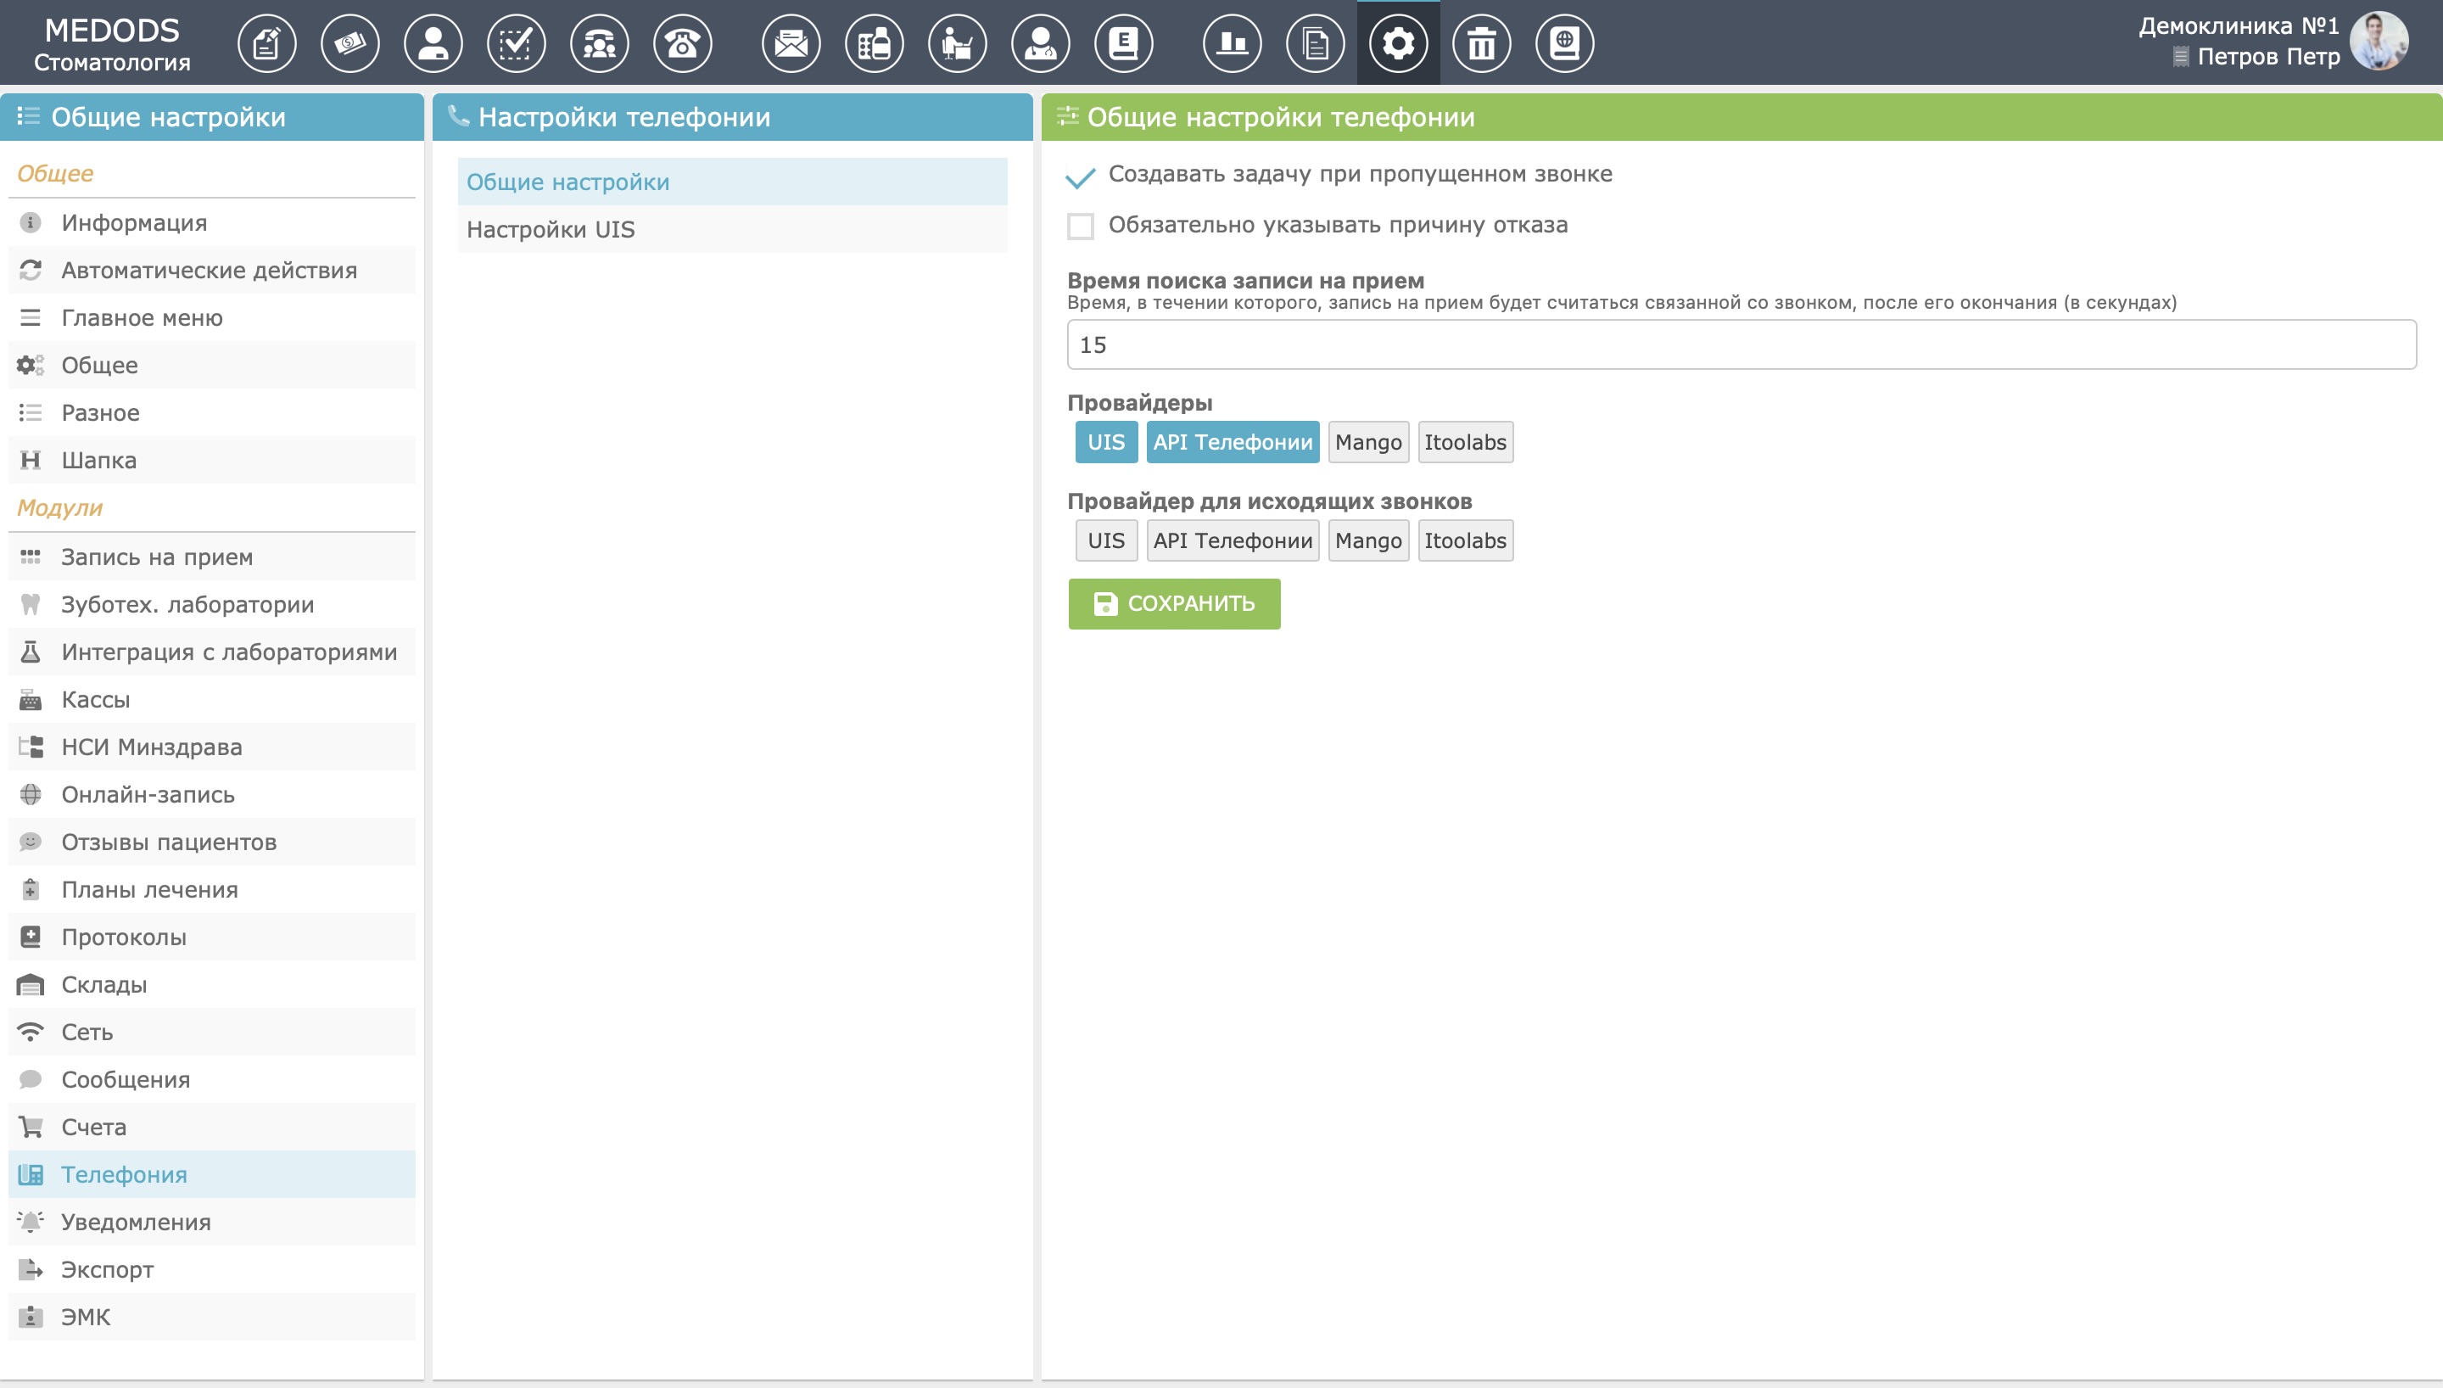Click the refresh icon beside Автоматические действия

pos(31,270)
